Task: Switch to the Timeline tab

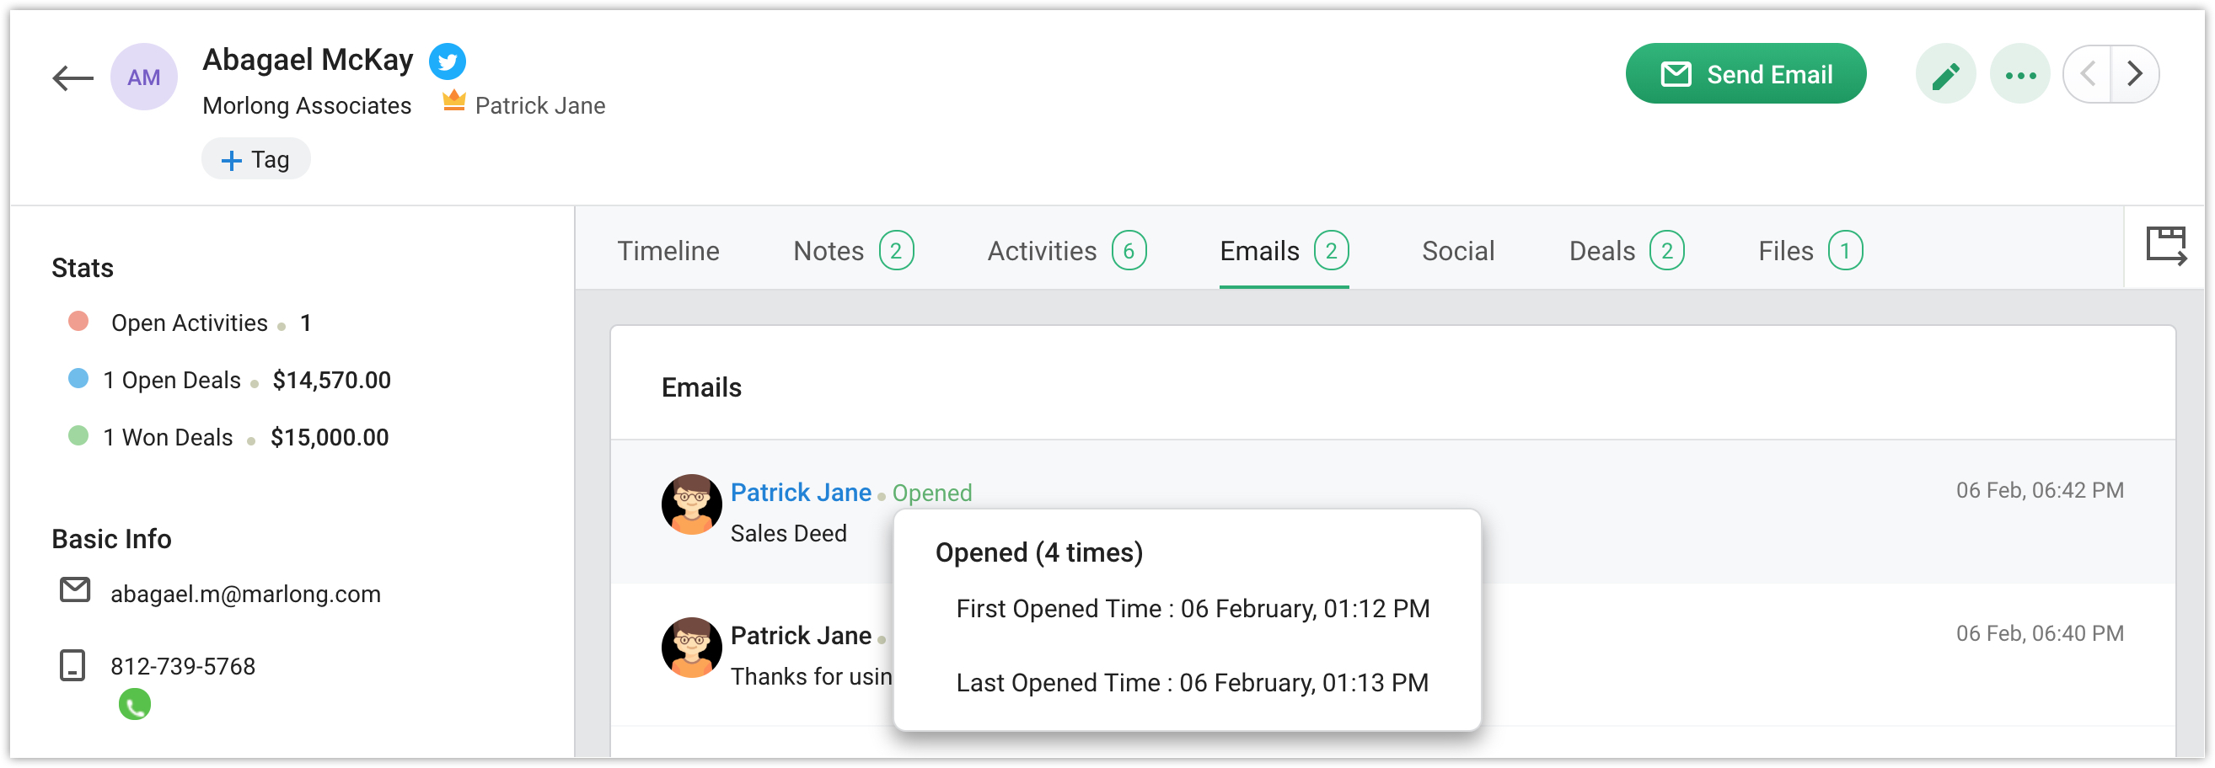Action: click(x=668, y=251)
